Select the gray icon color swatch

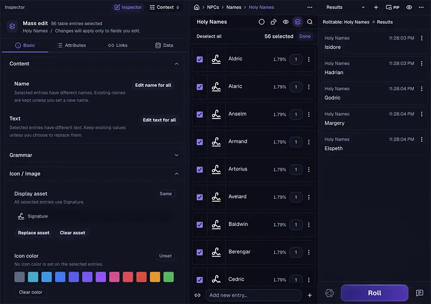coord(19,277)
